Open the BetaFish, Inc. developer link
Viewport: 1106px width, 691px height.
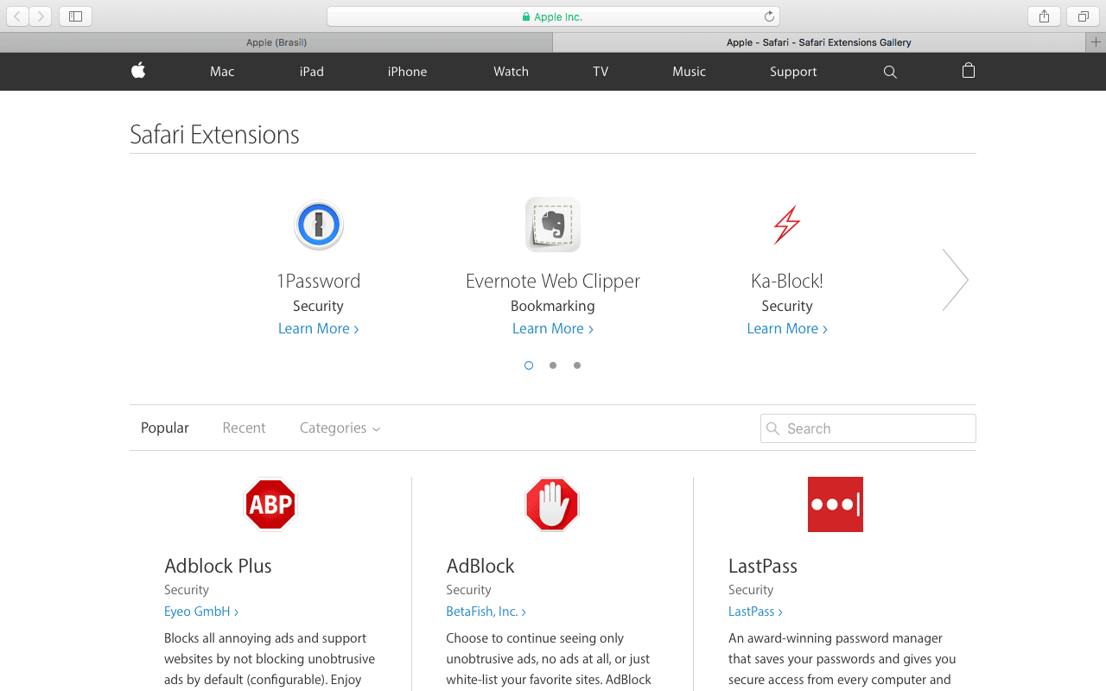(486, 612)
